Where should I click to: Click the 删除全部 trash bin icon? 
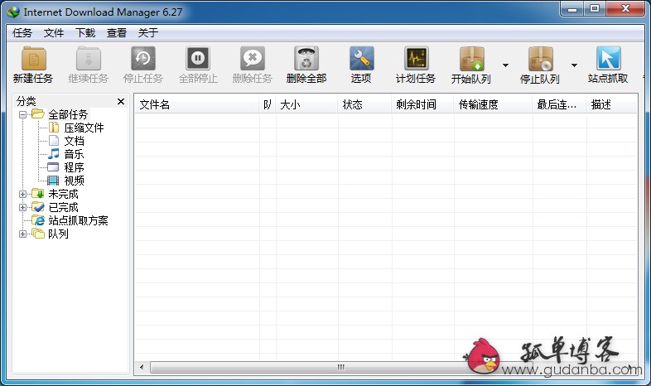click(306, 59)
